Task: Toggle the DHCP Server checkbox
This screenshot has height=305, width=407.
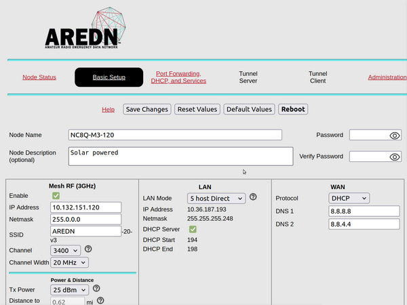Action: [x=193, y=229]
